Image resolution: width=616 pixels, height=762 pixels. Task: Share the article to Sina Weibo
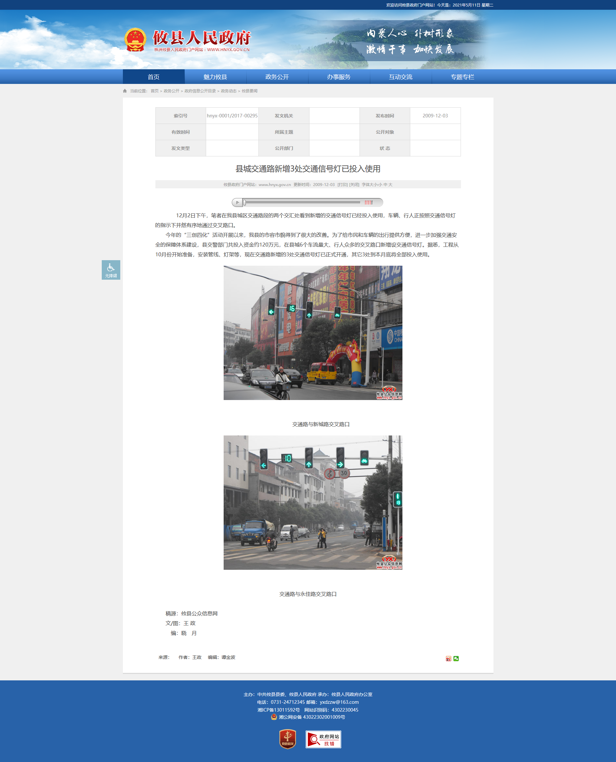448,659
